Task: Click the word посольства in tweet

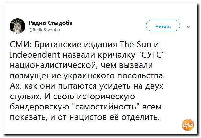Action: (141, 76)
